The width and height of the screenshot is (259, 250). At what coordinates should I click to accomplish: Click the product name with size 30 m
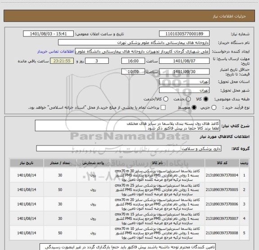coord(157,175)
